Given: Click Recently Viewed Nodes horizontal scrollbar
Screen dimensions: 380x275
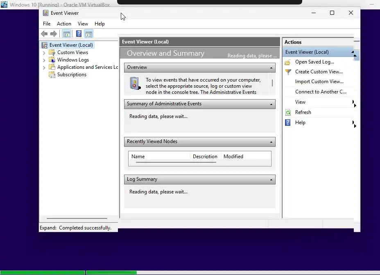Looking at the screenshot, I should [176, 162].
